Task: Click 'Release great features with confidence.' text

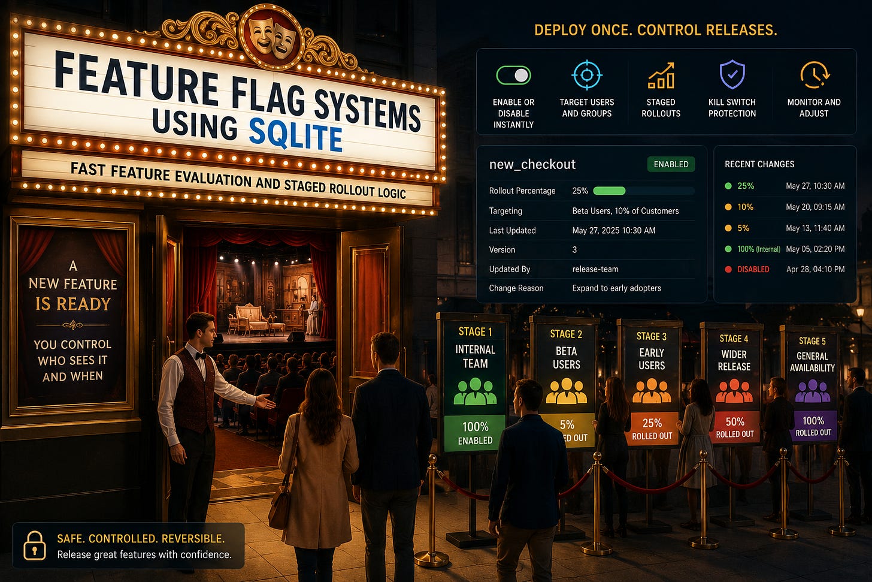Action: pyautogui.click(x=144, y=554)
